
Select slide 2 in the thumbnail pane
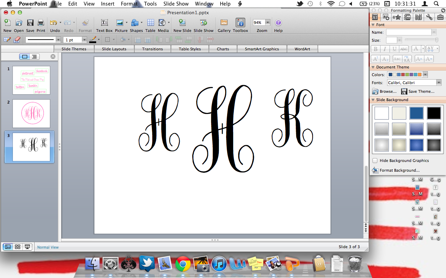(31, 114)
